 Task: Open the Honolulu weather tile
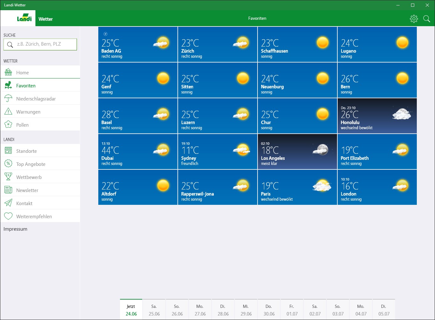pos(377,116)
